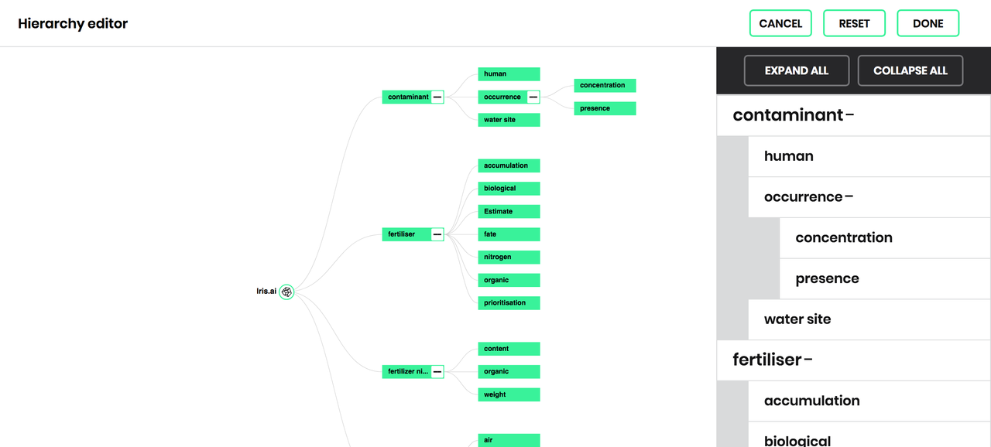Viewport: 991px width, 447px height.
Task: Select the accumulation node in the tree
Action: (509, 165)
